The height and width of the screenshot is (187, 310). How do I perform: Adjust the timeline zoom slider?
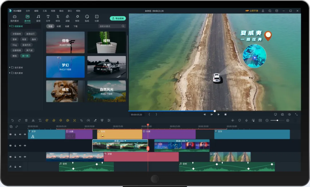click(277, 120)
